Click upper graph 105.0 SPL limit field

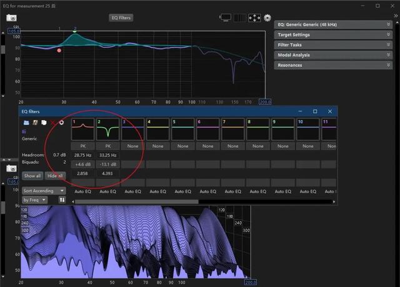point(14,31)
